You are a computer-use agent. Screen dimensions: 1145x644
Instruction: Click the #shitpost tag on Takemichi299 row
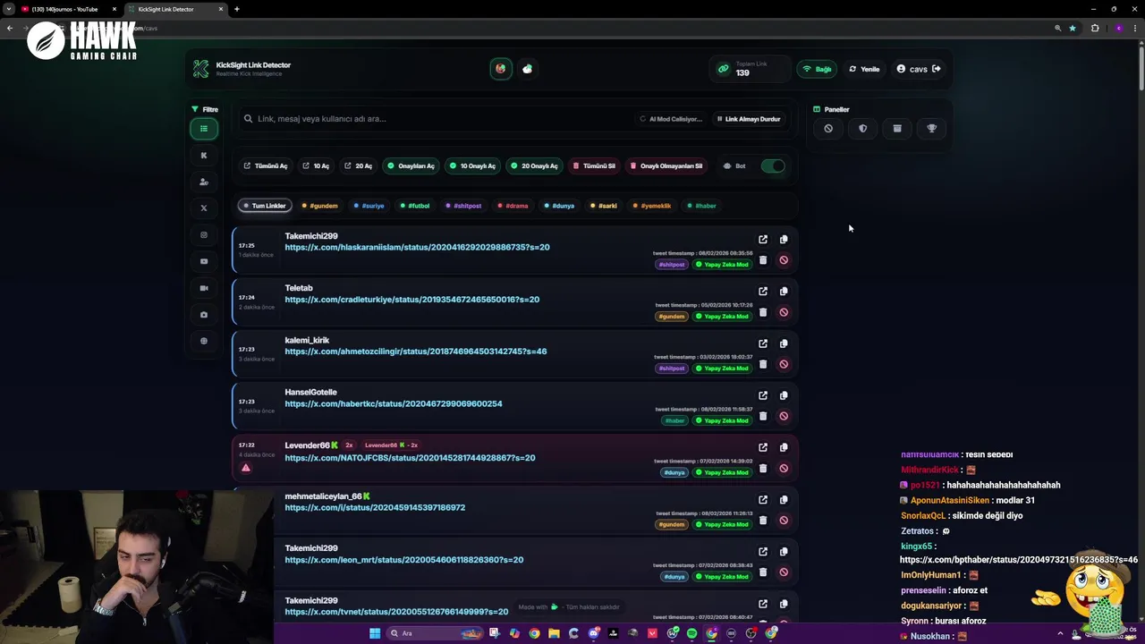coord(672,265)
